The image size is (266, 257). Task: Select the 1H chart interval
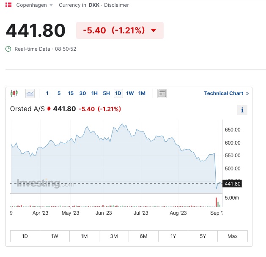tap(94, 93)
